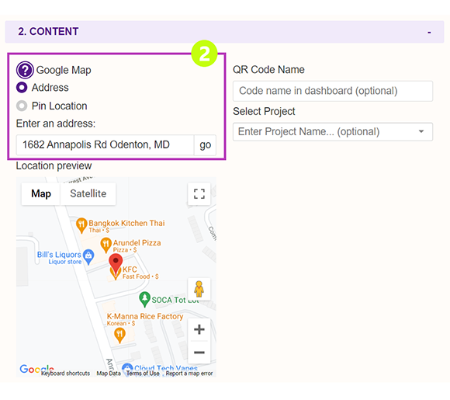Image resolution: width=450 pixels, height=400 pixels.
Task: Select the Pin Location radio option
Action: click(22, 106)
